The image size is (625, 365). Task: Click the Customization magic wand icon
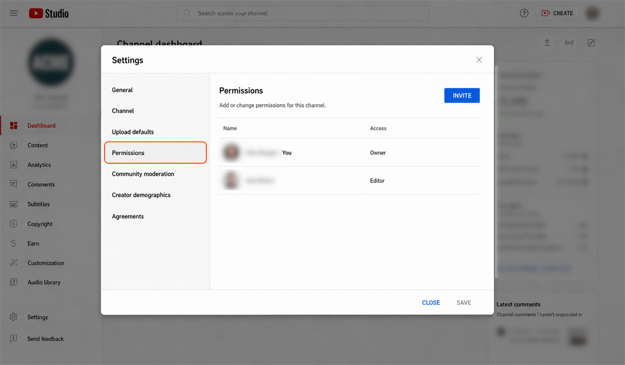coord(13,263)
